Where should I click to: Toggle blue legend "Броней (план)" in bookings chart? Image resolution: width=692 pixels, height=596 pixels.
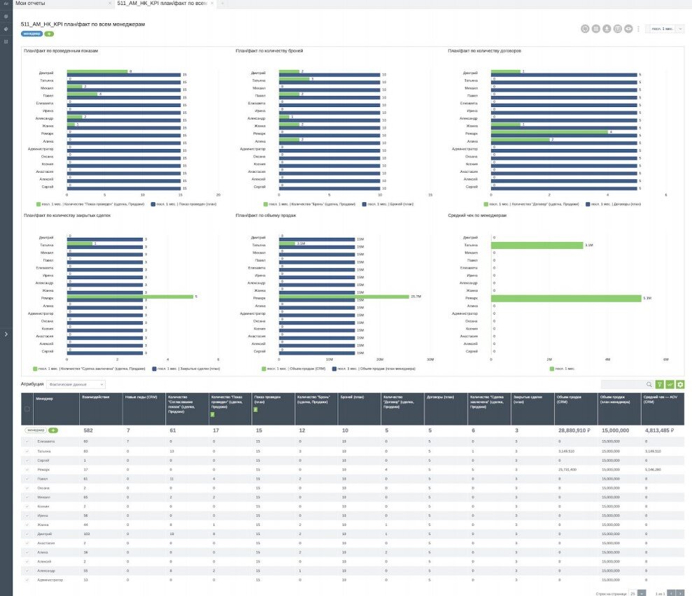click(x=388, y=204)
